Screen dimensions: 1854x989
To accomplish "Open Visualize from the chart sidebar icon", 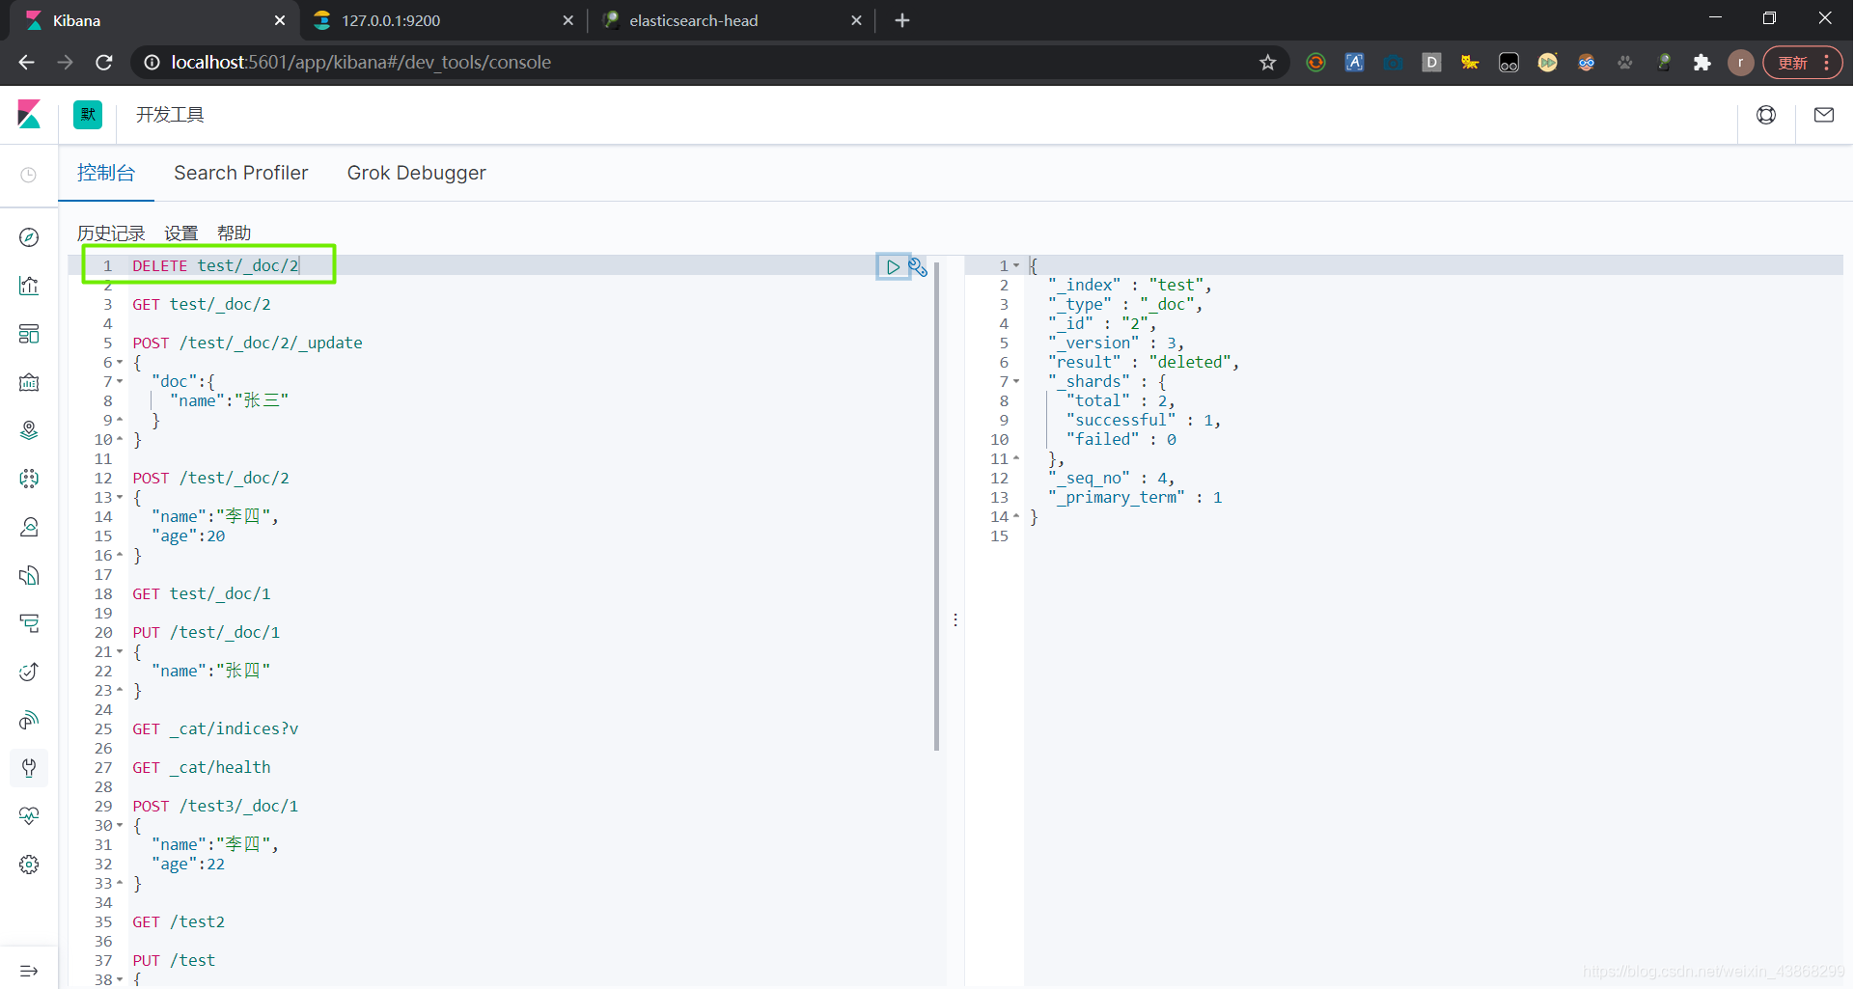I will (x=29, y=286).
